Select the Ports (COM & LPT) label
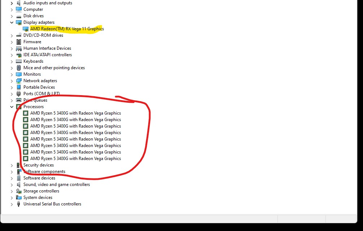The width and height of the screenshot is (363, 231). point(41,94)
